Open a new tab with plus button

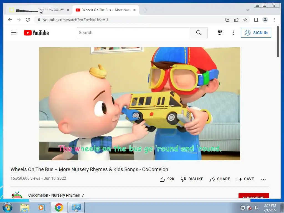pyautogui.click(x=145, y=10)
